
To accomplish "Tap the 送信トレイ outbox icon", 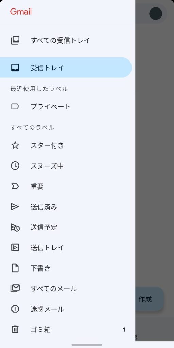I will [15, 247].
